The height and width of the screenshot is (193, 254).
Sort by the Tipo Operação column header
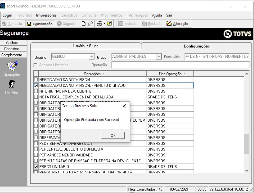[170, 74]
